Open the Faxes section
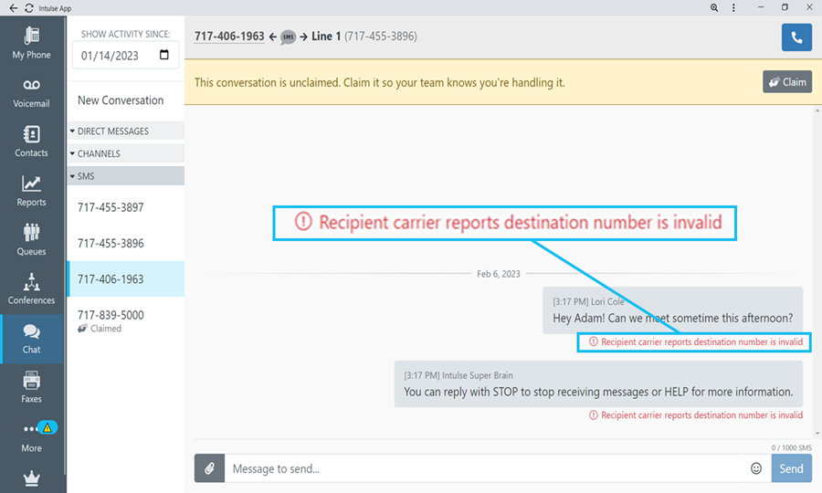This screenshot has height=493, width=822. point(31,387)
